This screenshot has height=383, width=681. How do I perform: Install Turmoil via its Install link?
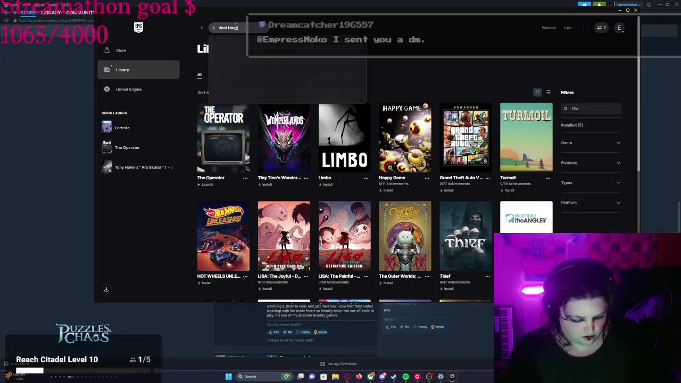coord(508,190)
